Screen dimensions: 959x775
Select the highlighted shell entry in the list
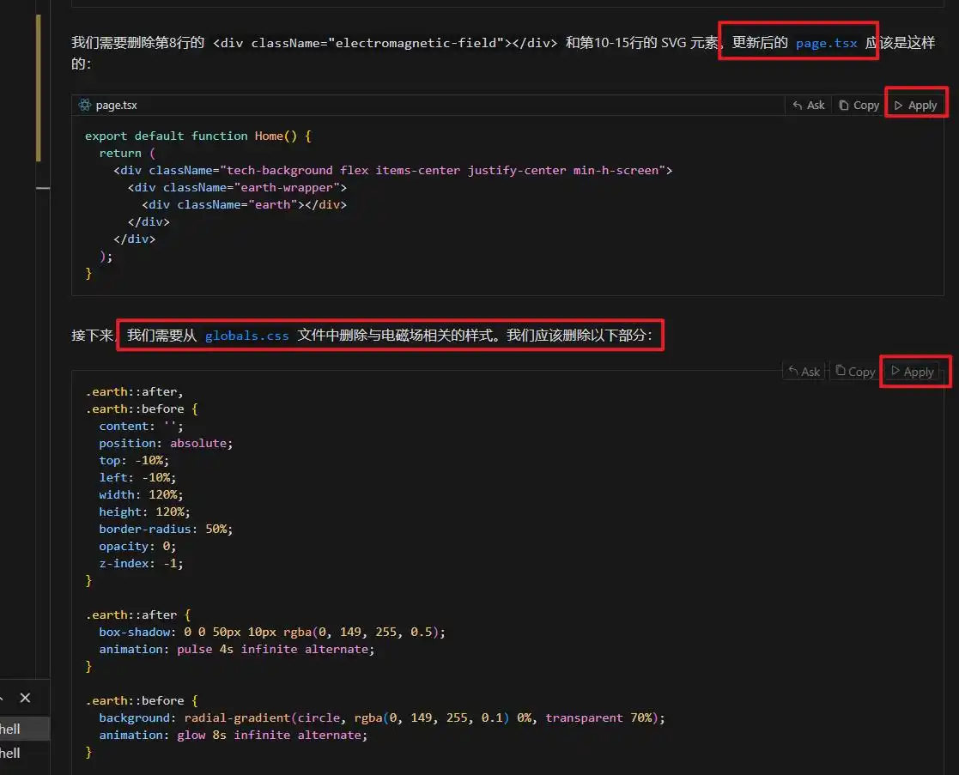point(10,729)
